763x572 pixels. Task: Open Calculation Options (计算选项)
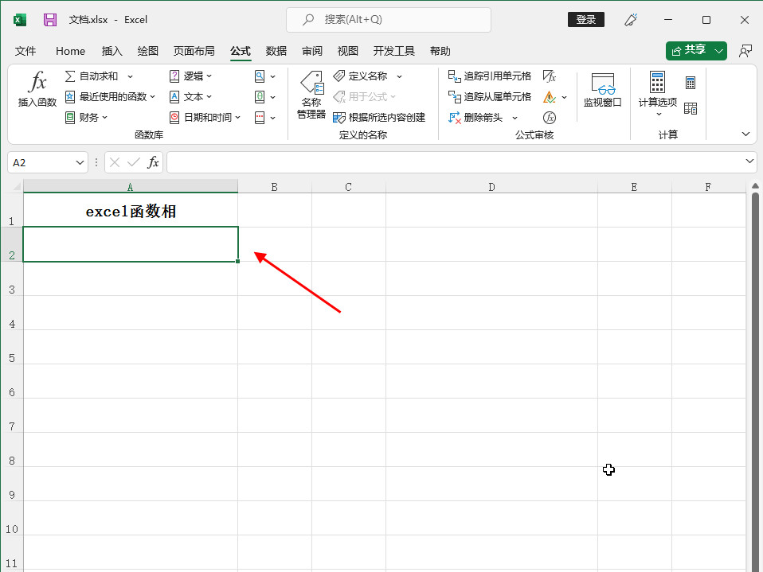(x=657, y=93)
